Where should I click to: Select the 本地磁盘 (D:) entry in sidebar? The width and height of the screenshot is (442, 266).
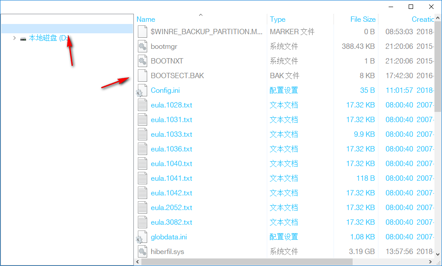click(x=49, y=38)
